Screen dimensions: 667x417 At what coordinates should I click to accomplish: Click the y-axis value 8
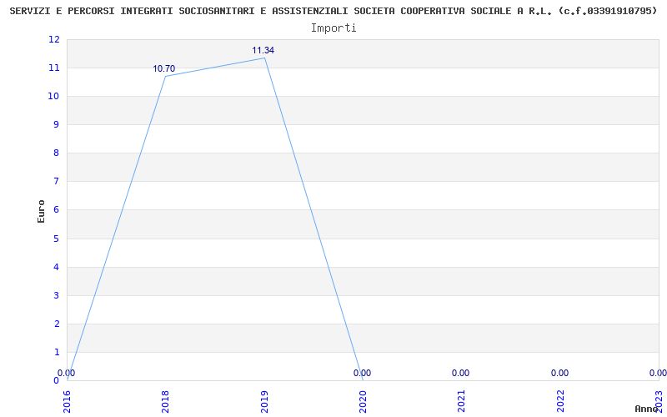tap(57, 153)
